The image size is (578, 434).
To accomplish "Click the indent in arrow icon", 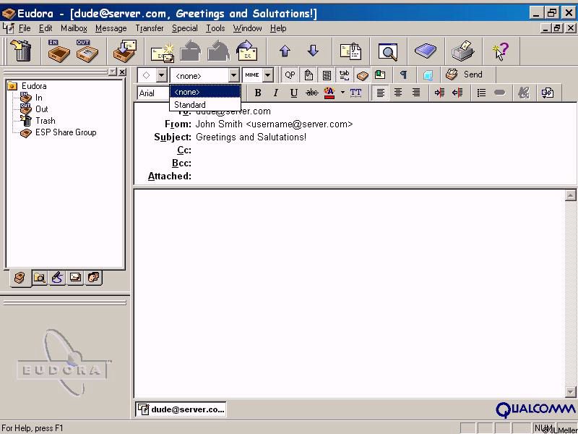I will [x=439, y=93].
